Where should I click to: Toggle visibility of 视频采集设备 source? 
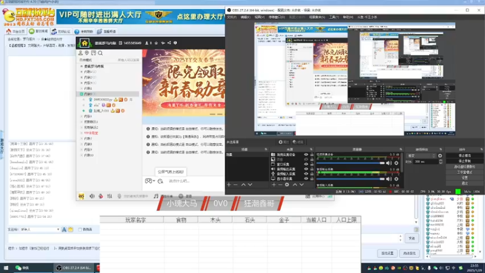coord(306,155)
